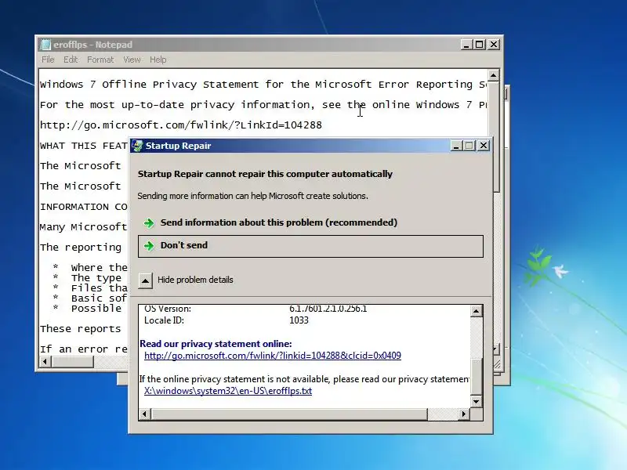The width and height of the screenshot is (627, 470).
Task: Click the Locale ID value 1033
Action: (299, 320)
